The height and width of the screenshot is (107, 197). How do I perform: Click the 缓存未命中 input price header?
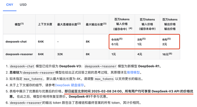coord(147,24)
